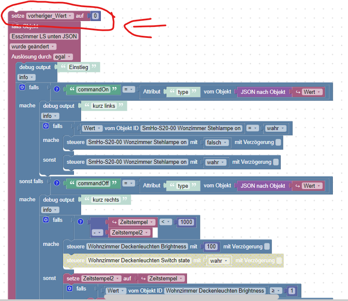Image resolution: width=348 pixels, height=301 pixels.
Task: Open Zeitstempel source dropdown in setze Zeitstempel2 block
Action: pyautogui.click(x=166, y=278)
